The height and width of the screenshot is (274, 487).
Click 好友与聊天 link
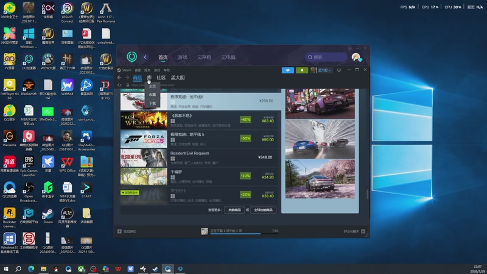coord(351,231)
